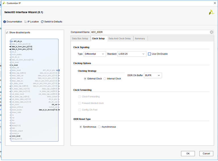
Task: Click the Switch to Defaults refresh icon
Action: (x=42, y=22)
